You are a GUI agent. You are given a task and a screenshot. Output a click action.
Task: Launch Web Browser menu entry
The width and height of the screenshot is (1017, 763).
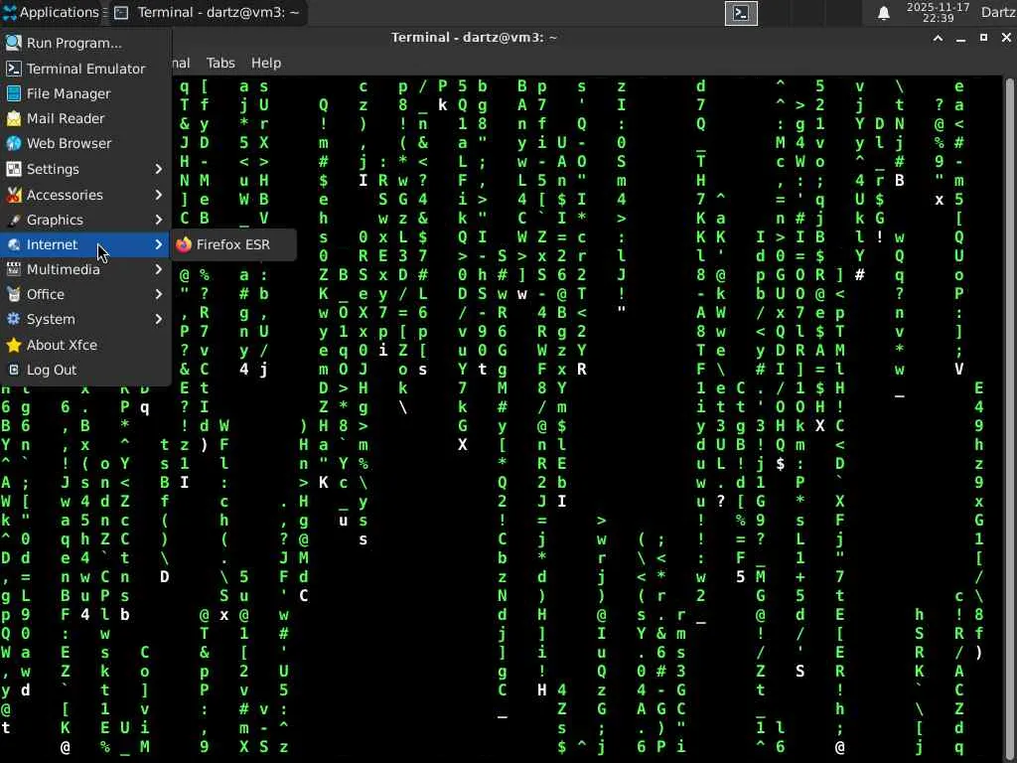(x=85, y=143)
